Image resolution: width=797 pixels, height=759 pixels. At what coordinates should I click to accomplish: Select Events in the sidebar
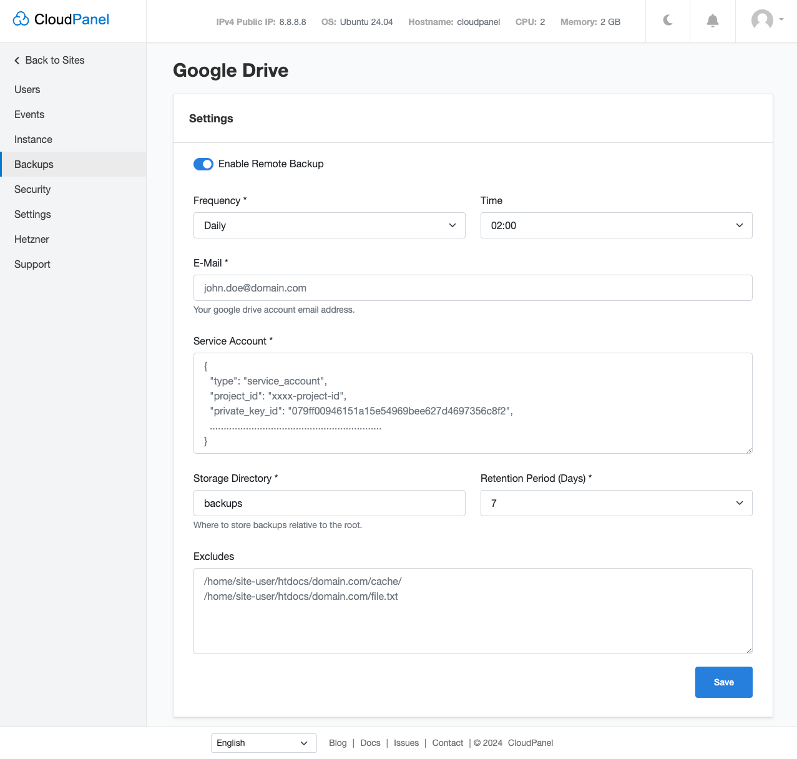29,114
